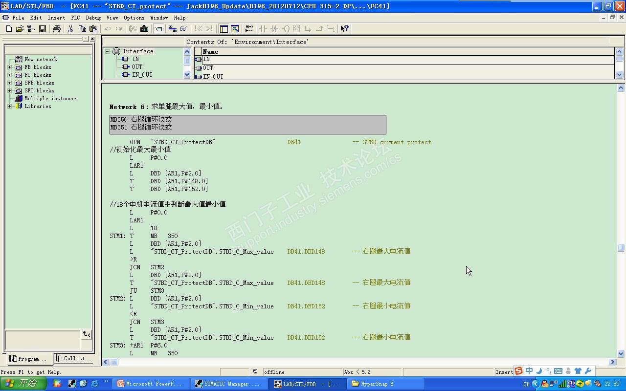Switch to SIMATIC Manager taskbar window
Image resolution: width=626 pixels, height=391 pixels.
(x=229, y=384)
